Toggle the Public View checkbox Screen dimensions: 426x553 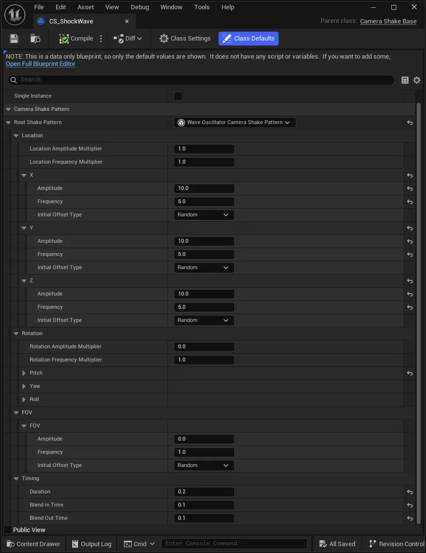point(8,530)
